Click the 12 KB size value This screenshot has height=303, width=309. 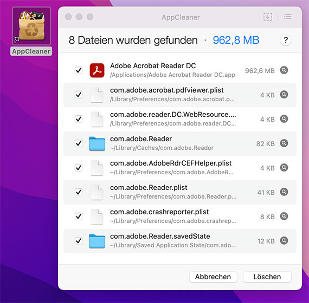(266, 241)
